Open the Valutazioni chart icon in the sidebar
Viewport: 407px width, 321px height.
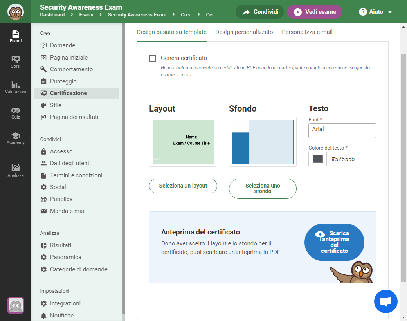click(16, 85)
